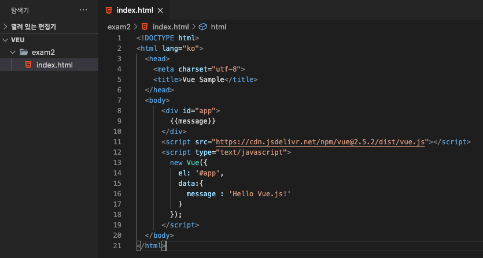Click the 탐색기 explorer panel title
Viewport: 483px width, 258px height.
20,10
